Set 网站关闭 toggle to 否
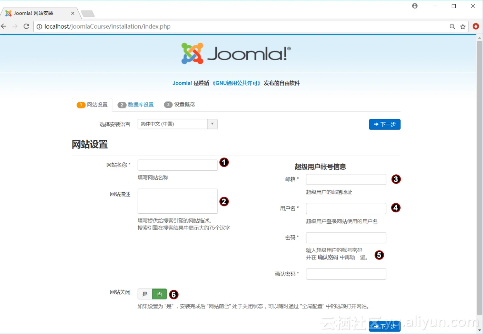 point(159,294)
